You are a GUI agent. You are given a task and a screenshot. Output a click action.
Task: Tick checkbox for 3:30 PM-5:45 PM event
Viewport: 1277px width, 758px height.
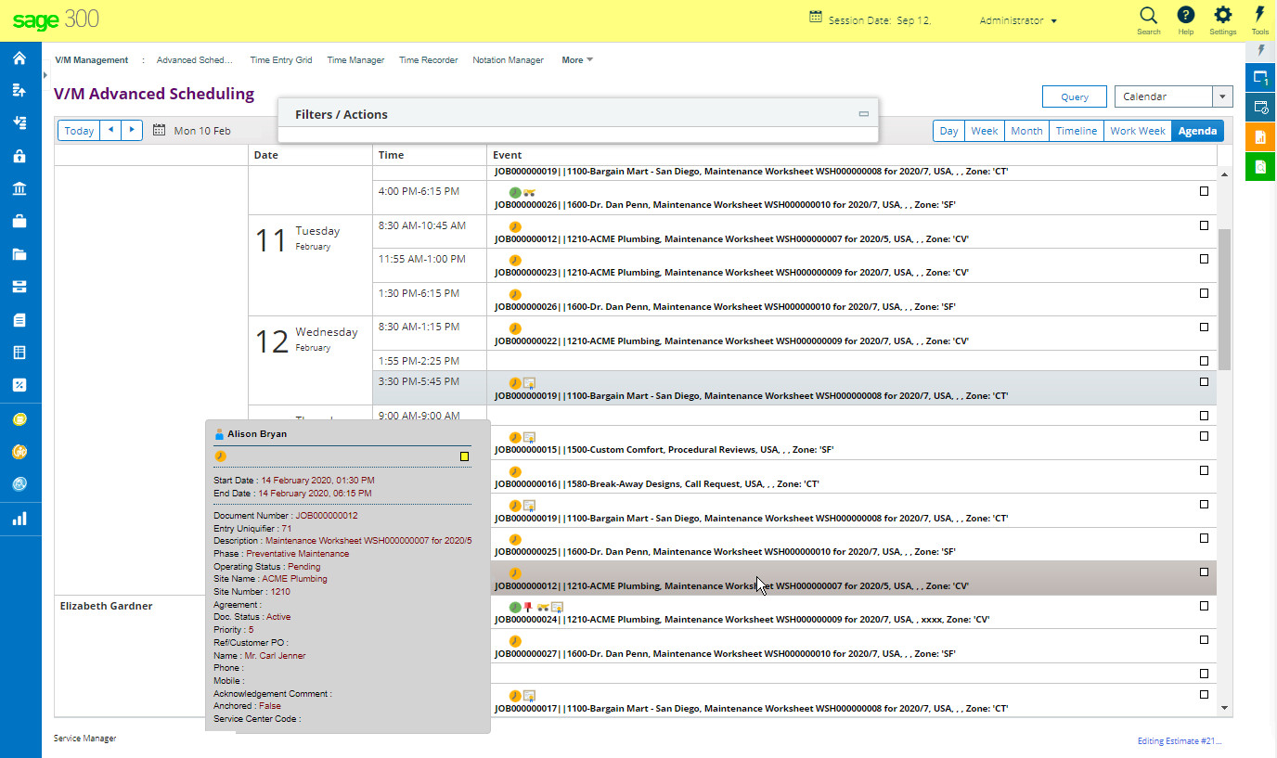pyautogui.click(x=1204, y=381)
